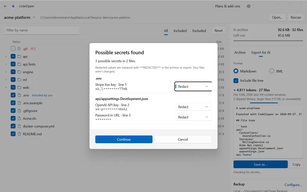Uncheck the docker-compose.yml checkbox
This screenshot has height=192, width=307.
pyautogui.click(x=13, y=126)
